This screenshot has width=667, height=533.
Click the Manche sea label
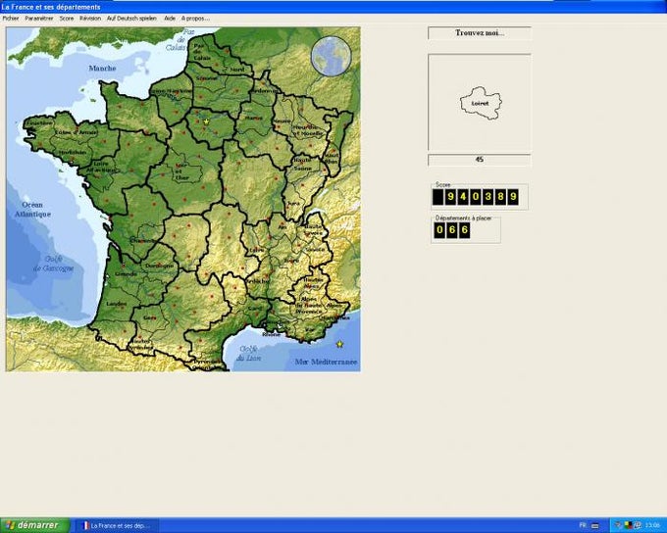pyautogui.click(x=102, y=68)
